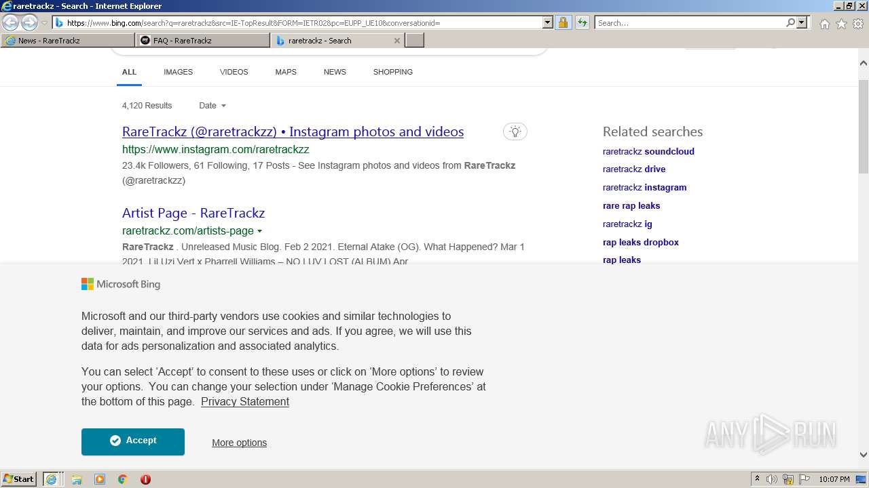The image size is (869, 488).
Task: Open a new blank tab
Action: pos(414,41)
